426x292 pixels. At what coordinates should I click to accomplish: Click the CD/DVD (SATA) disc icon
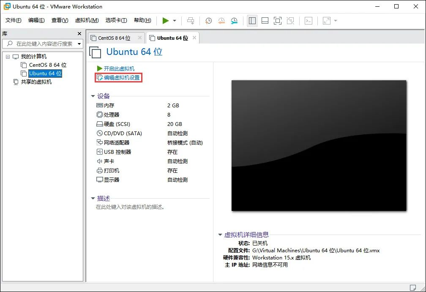pyautogui.click(x=99, y=134)
